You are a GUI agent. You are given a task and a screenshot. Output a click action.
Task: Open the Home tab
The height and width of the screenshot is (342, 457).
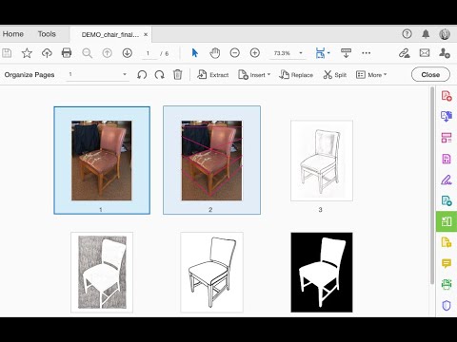coord(13,34)
